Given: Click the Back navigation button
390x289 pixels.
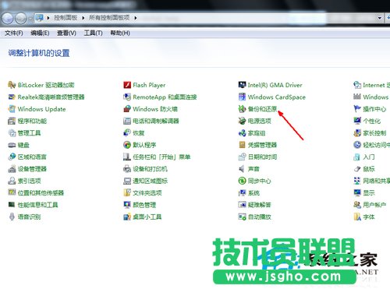Looking at the screenshot, I should coord(7,18).
